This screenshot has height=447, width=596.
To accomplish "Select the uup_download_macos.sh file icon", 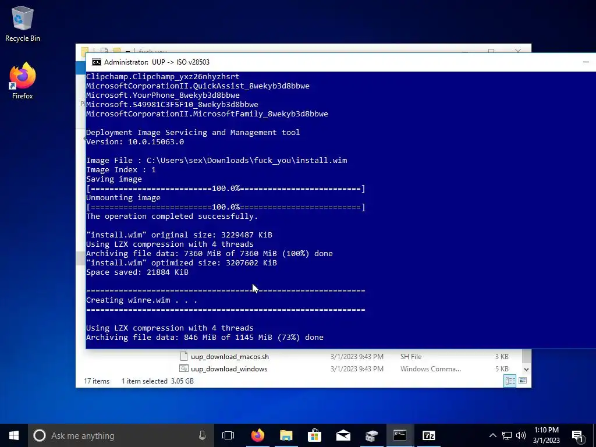I will point(184,356).
